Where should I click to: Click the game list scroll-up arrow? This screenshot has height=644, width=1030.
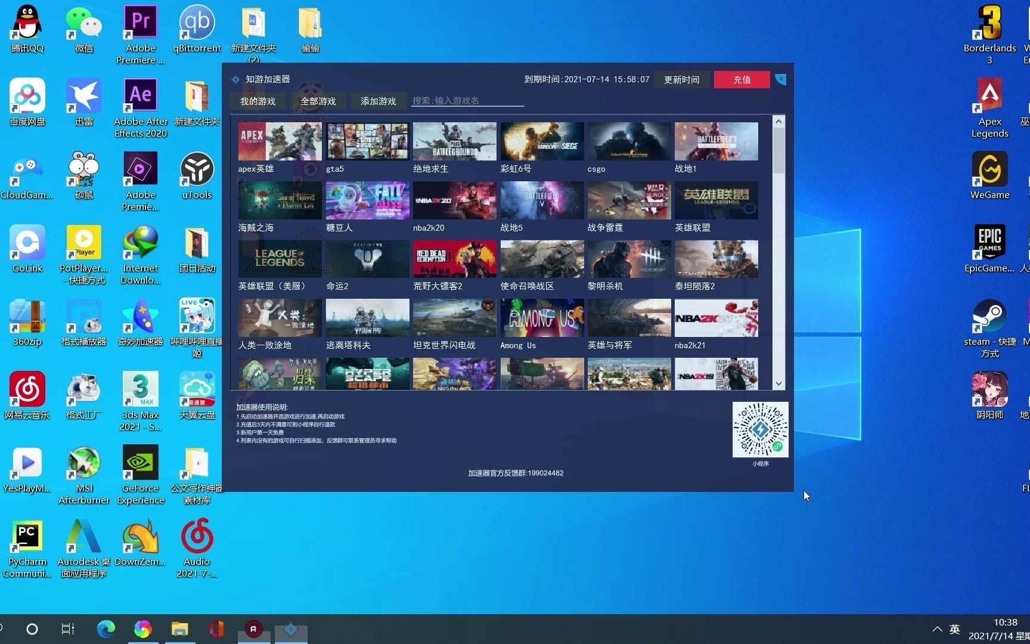tap(778, 122)
